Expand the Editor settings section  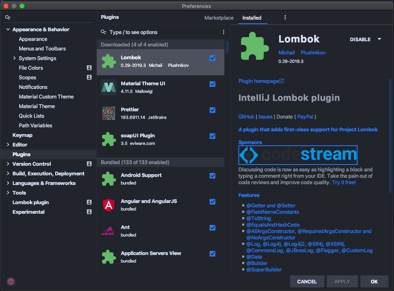[8, 144]
